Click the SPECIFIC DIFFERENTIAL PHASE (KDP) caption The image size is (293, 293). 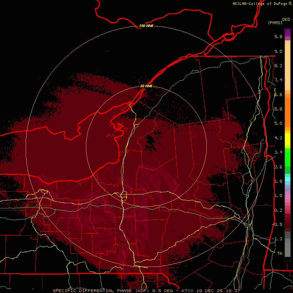coord(102,291)
